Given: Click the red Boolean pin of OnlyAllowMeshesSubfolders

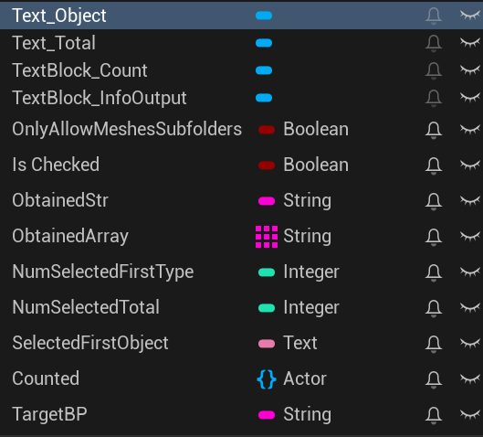Looking at the screenshot, I should (267, 130).
